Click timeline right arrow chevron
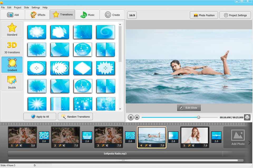 point(250,143)
